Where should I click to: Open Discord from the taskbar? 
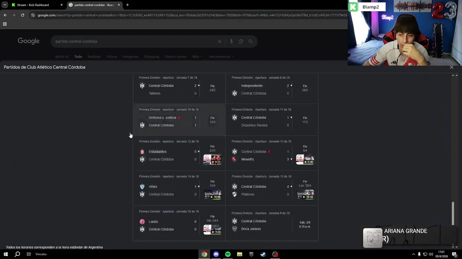click(x=216, y=254)
